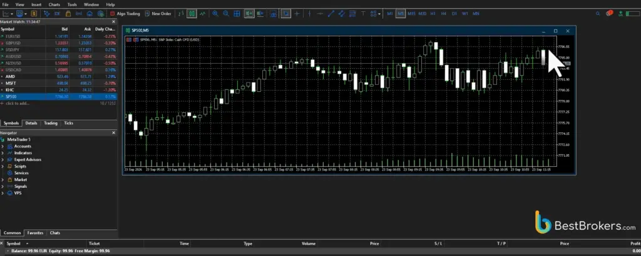Click the 'click to add...' symbol field
This screenshot has height=256, width=641.
(17, 104)
